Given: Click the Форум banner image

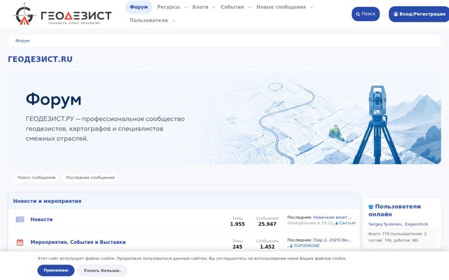Looking at the screenshot, I should tap(224, 117).
